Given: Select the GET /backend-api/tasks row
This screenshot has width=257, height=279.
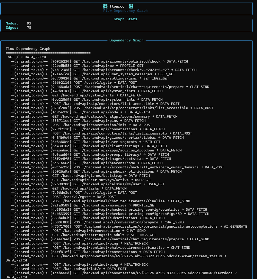Looking at the screenshot, I should pos(69,188).
